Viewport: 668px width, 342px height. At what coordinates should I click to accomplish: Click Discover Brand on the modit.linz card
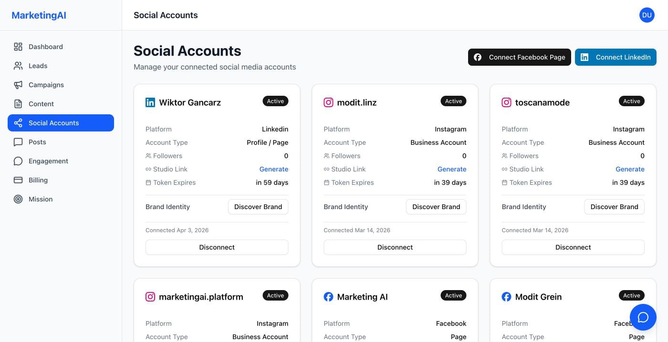(x=436, y=207)
